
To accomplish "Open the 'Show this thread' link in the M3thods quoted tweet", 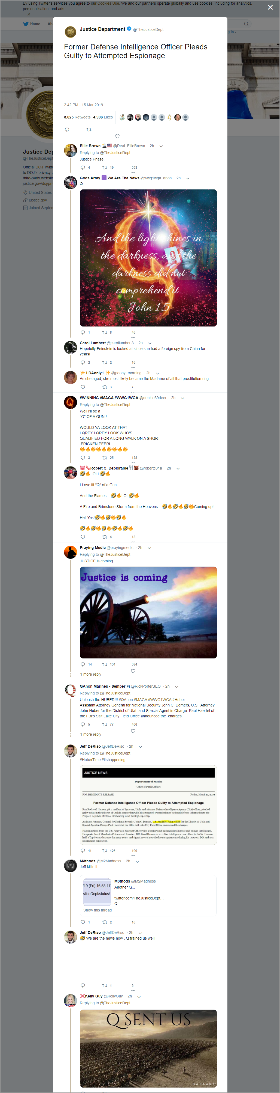I will click(x=98, y=910).
